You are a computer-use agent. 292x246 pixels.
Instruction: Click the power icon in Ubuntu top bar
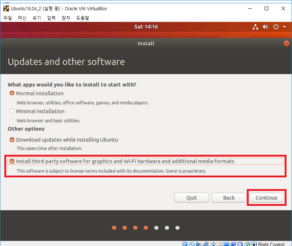tap(276, 27)
